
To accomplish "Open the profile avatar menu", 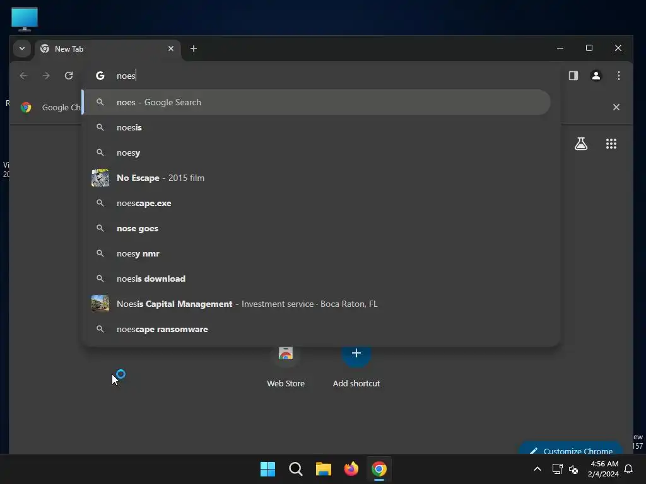I will 596,76.
